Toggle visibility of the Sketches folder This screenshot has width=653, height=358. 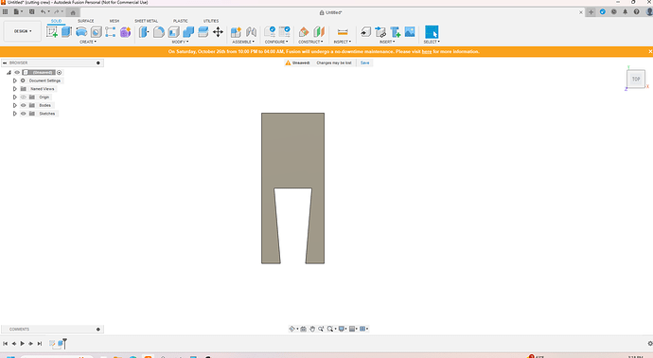coord(24,114)
